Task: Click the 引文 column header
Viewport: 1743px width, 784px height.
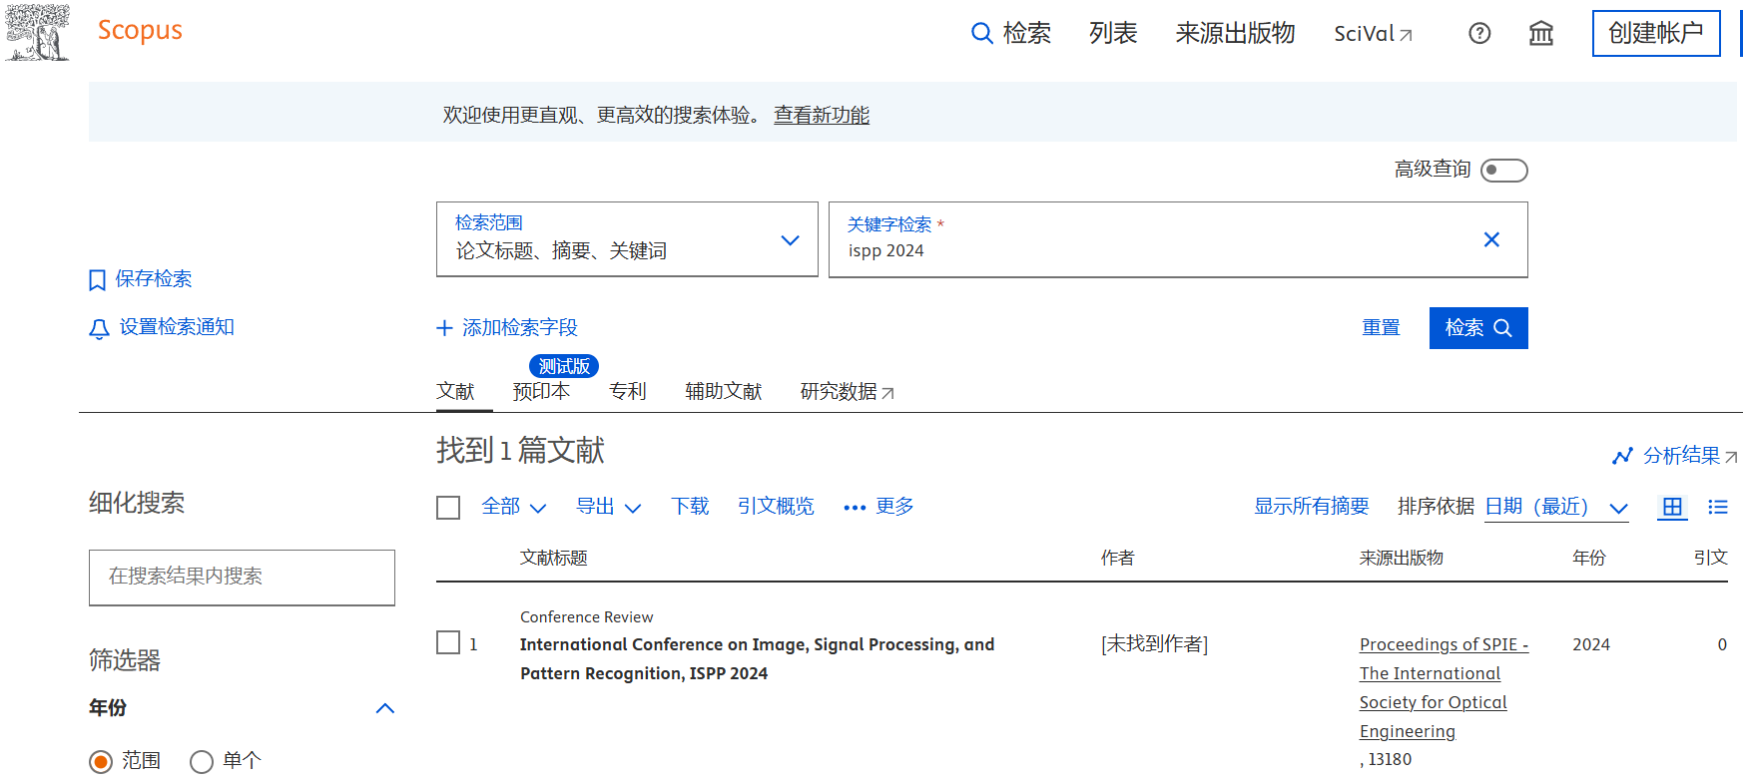Action: (x=1711, y=559)
